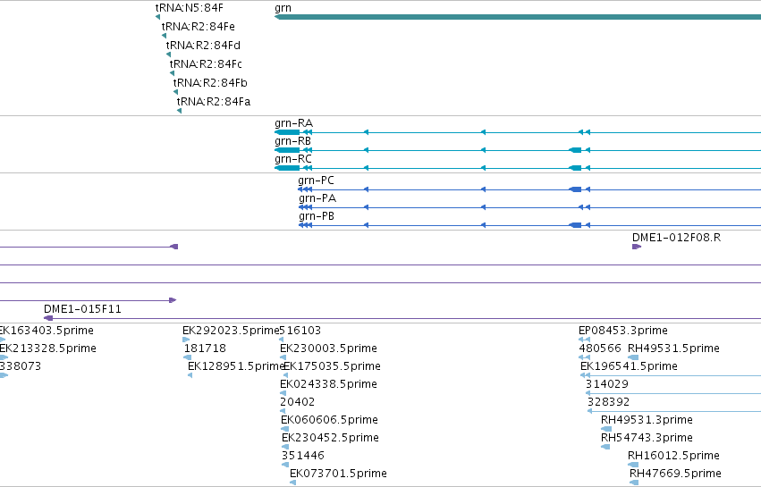Select the grn-PB protein label

coord(317,216)
